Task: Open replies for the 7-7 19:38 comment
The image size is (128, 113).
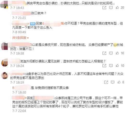Action: tap(111, 53)
